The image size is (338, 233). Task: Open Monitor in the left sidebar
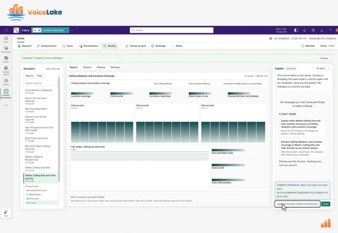click(x=6, y=82)
